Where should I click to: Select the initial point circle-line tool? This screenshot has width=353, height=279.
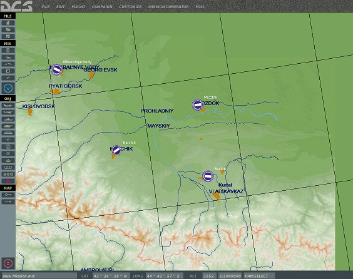pos(8,139)
